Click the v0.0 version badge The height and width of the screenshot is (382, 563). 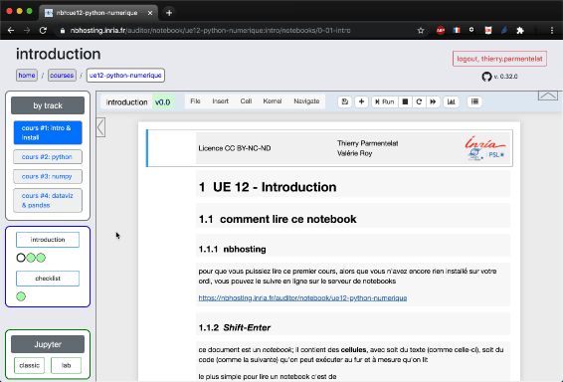(x=163, y=102)
